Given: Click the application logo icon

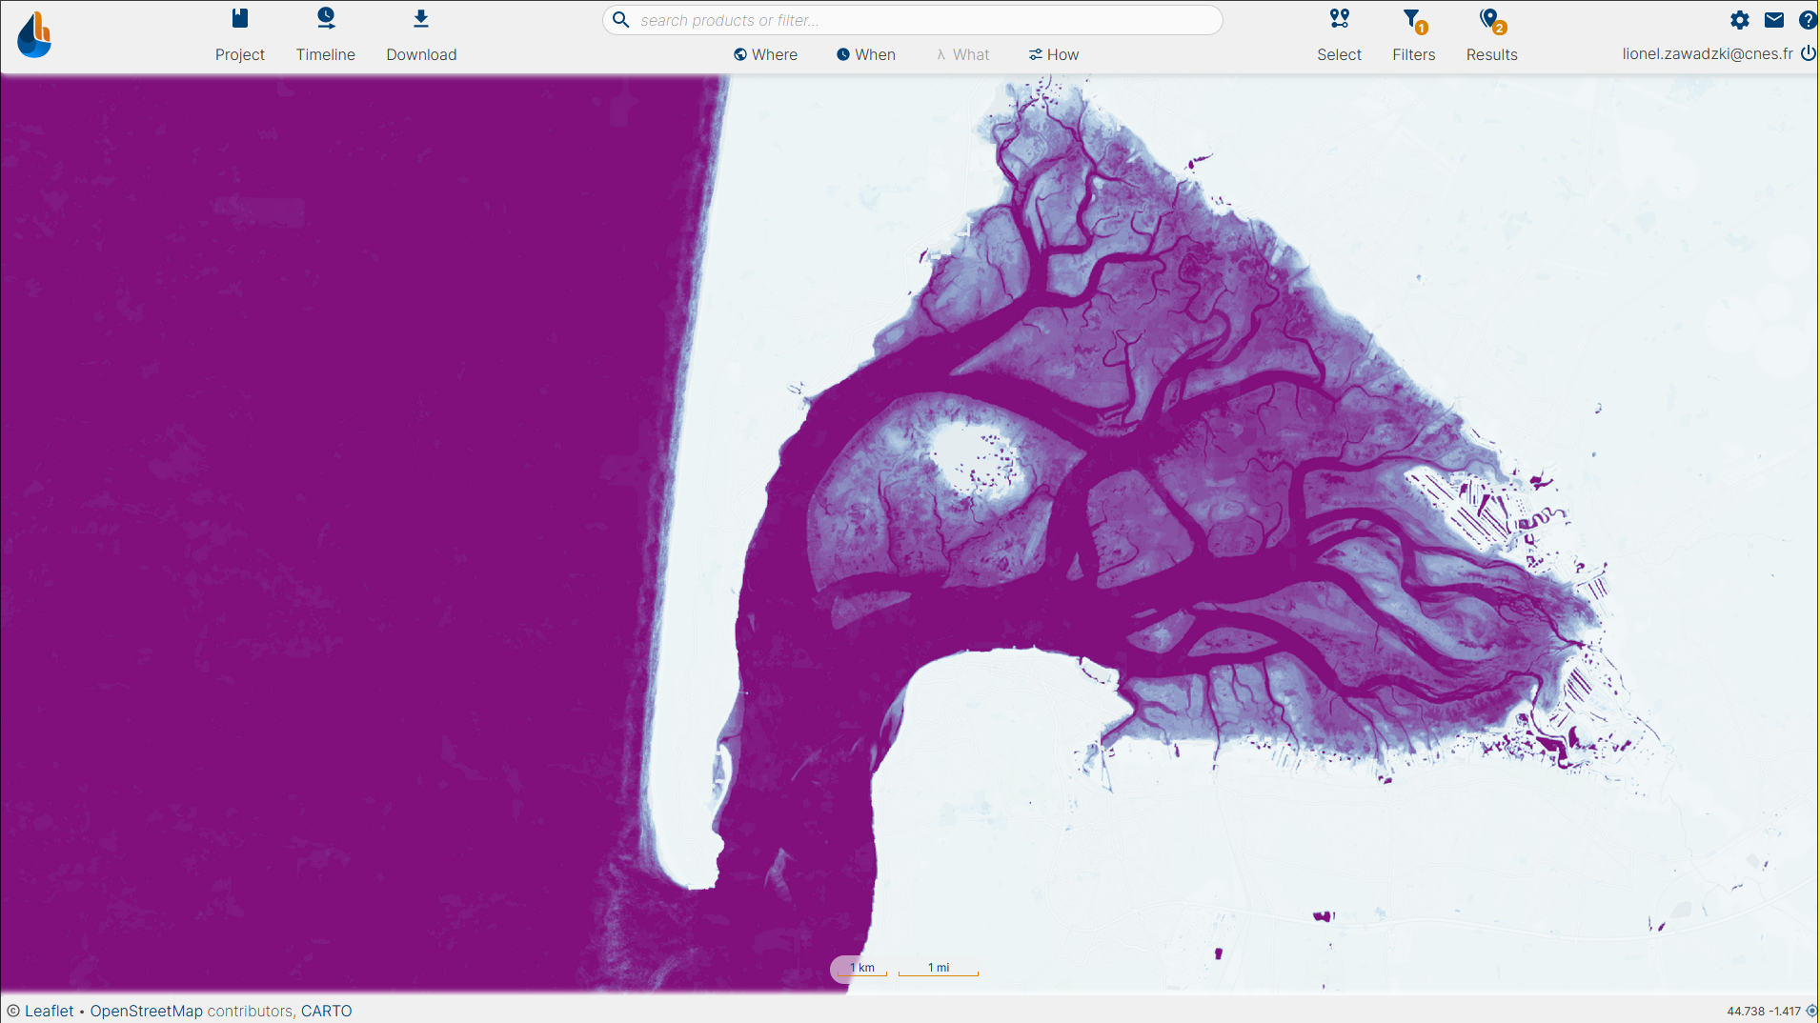Looking at the screenshot, I should (x=34, y=35).
